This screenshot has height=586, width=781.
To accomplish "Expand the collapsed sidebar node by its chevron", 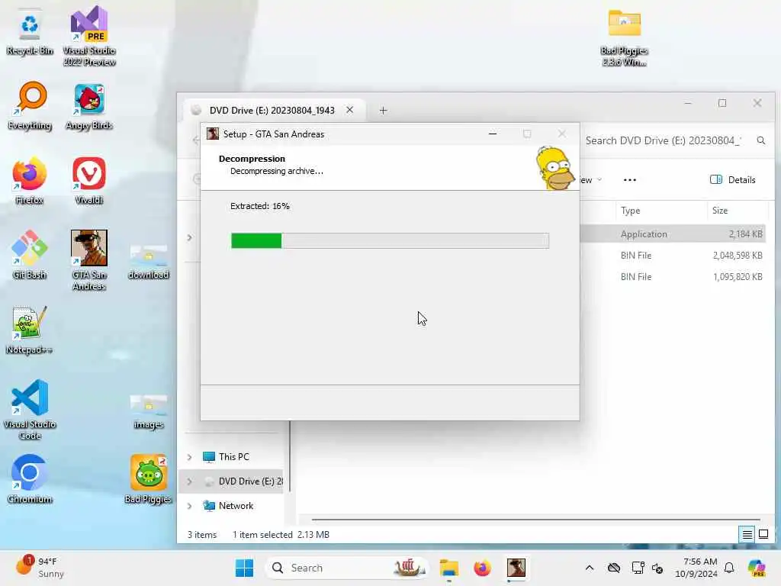I will point(189,237).
